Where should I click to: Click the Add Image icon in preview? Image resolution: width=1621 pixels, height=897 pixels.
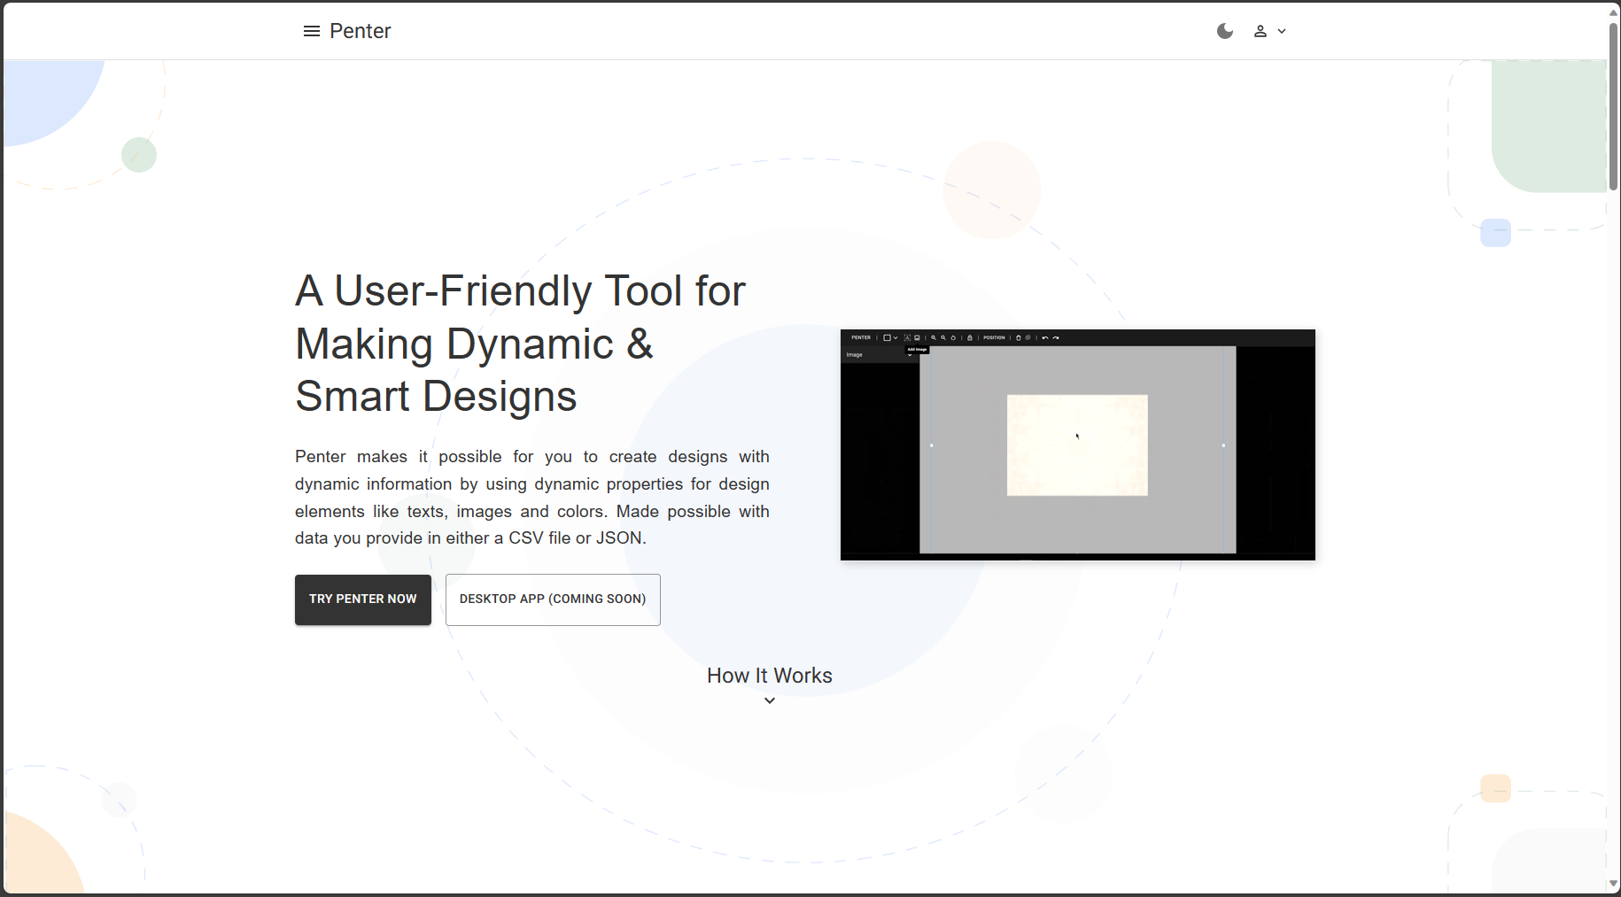[x=917, y=337]
